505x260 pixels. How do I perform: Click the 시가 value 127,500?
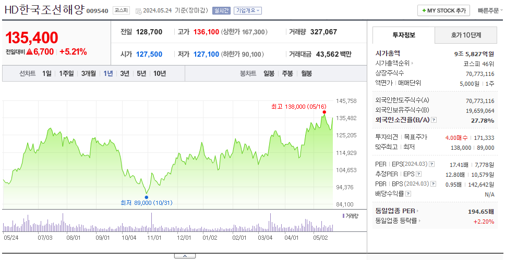[149, 54]
